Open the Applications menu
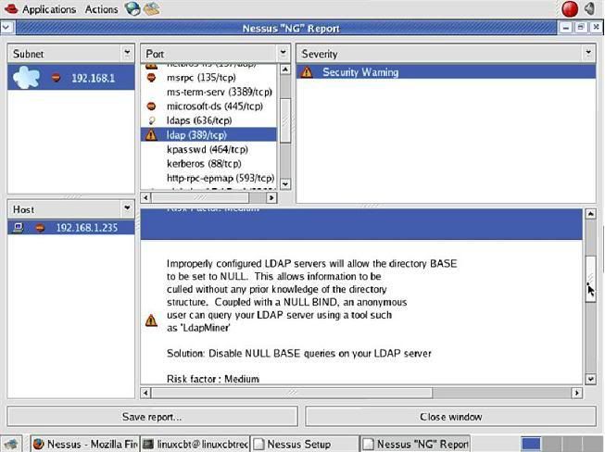Image resolution: width=605 pixels, height=452 pixels. point(49,9)
